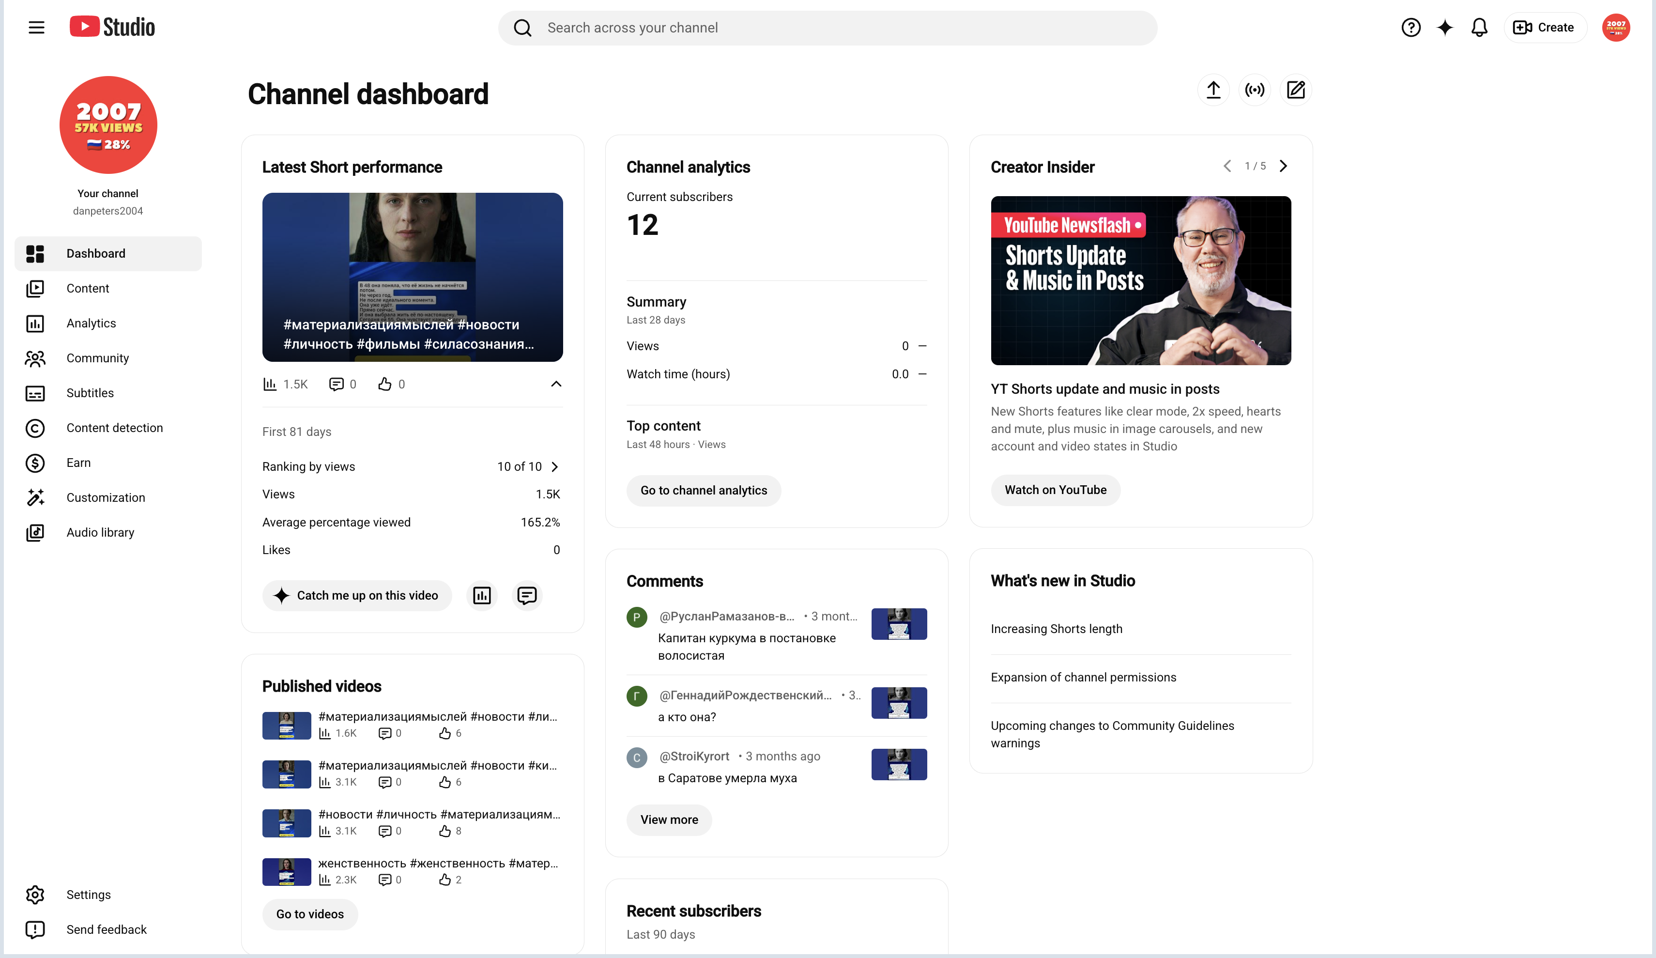
Task: Open Content detection in the sidebar
Action: pos(108,428)
